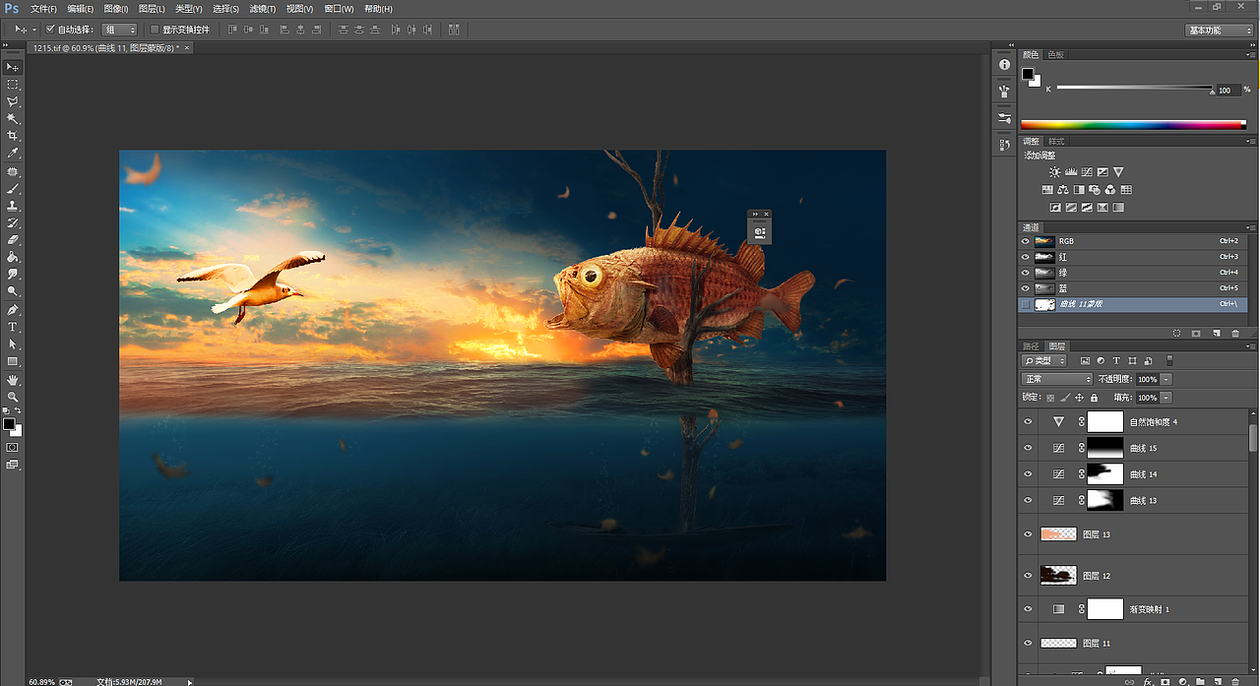
Task: Hide the 曲线 15 layer
Action: click(x=1029, y=448)
